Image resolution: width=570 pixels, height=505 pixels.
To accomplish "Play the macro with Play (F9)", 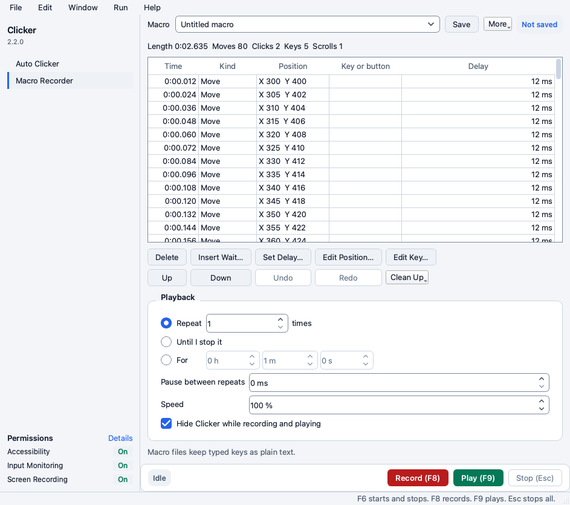I will pos(478,478).
